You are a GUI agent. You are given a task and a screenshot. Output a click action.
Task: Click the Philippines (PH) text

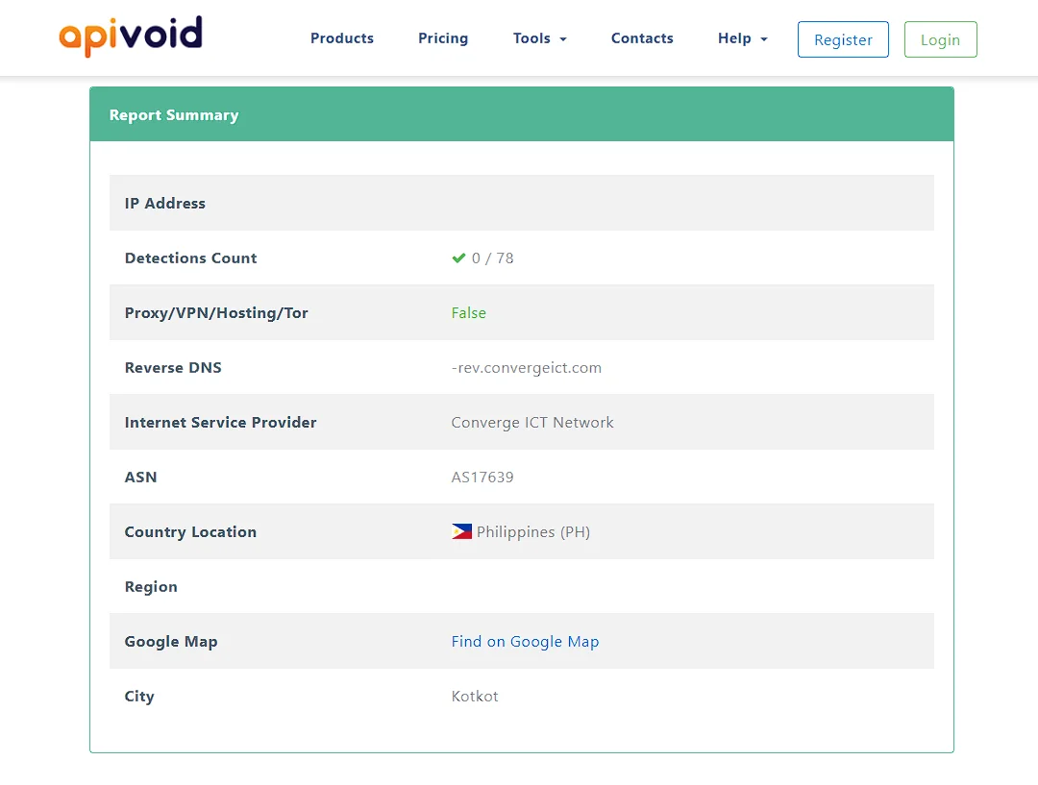tap(532, 532)
